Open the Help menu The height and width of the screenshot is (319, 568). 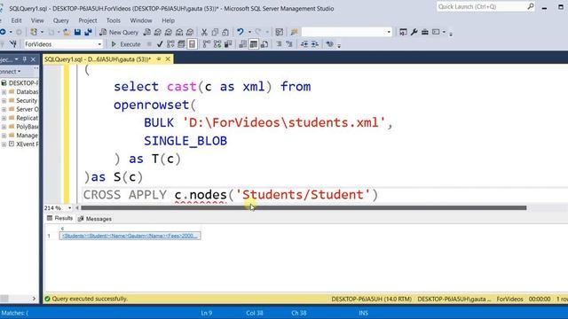(x=168, y=20)
